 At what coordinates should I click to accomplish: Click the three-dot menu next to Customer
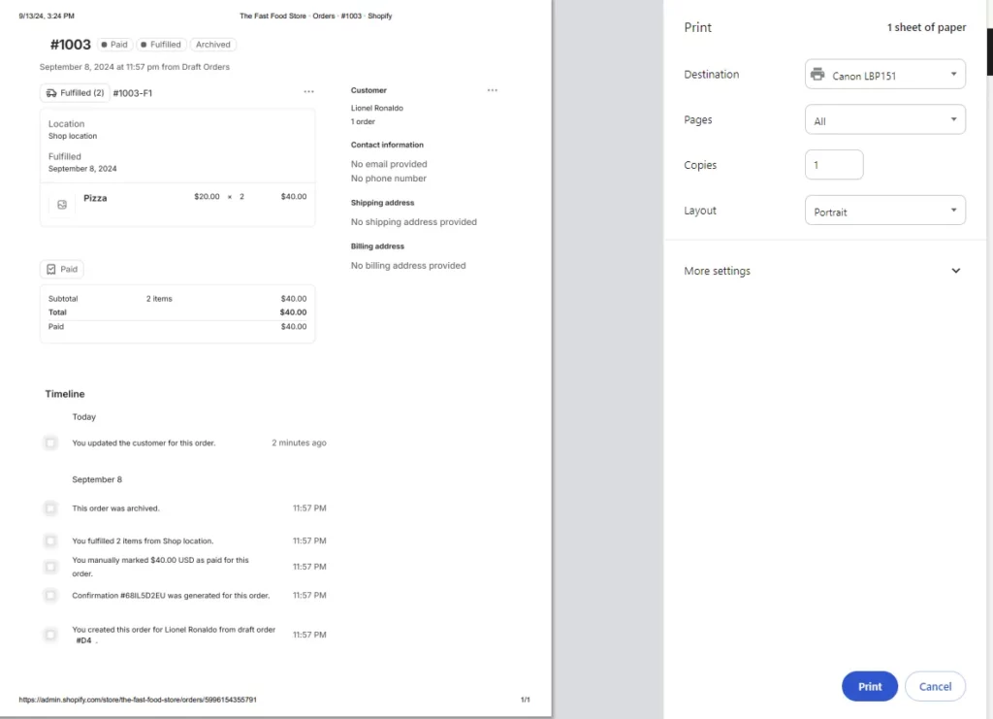(492, 90)
